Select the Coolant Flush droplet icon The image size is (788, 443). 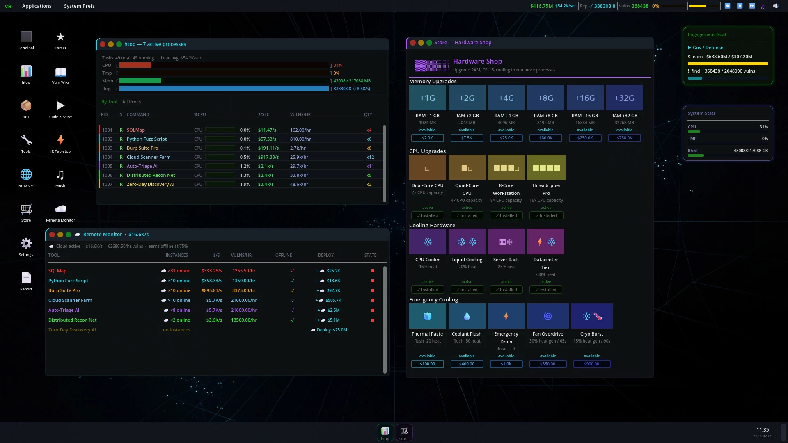[467, 316]
